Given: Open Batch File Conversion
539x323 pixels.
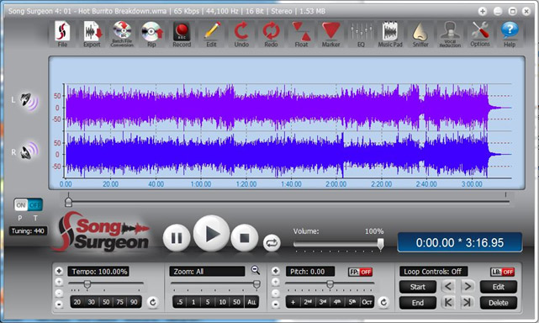Looking at the screenshot, I should coord(122,34).
